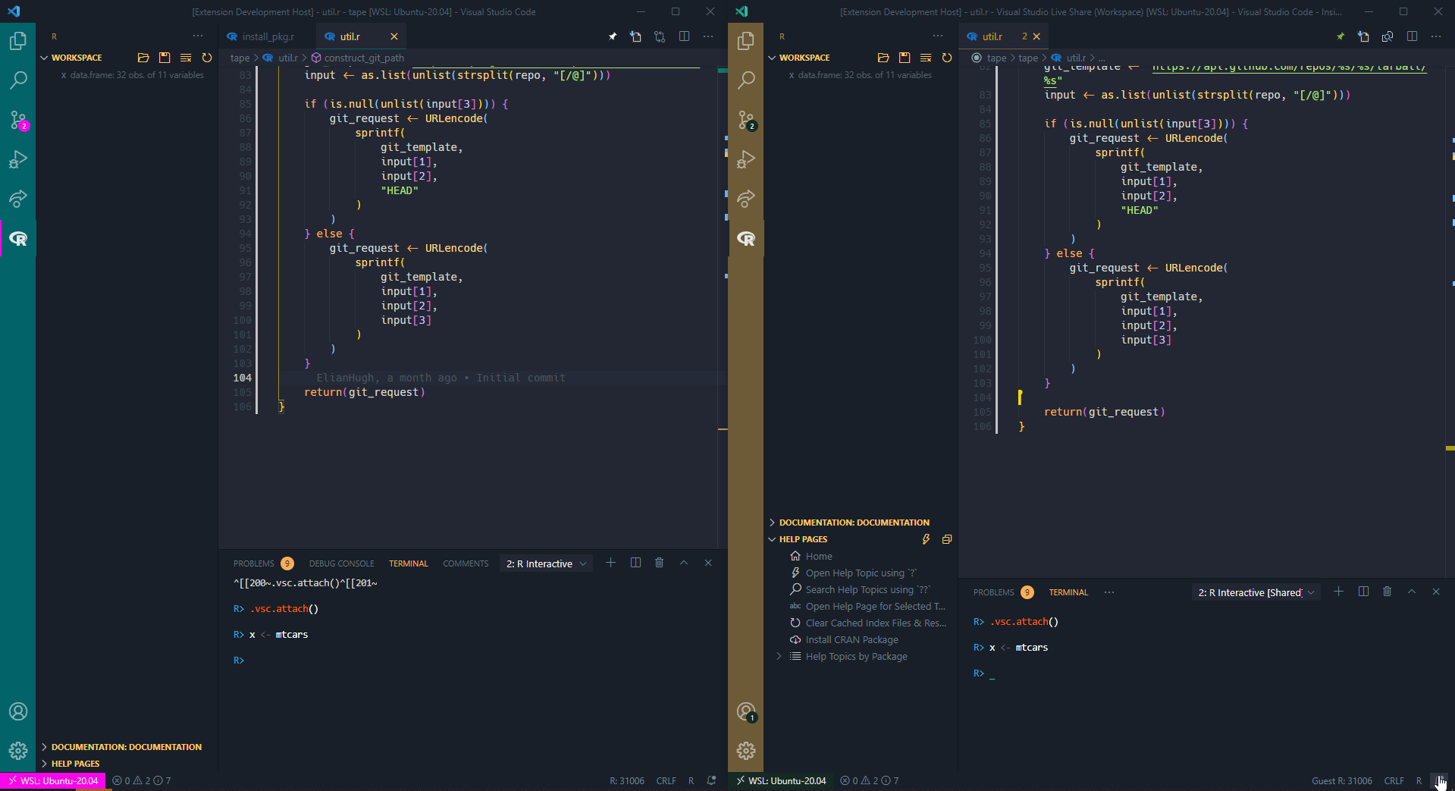The image size is (1455, 791).
Task: Maximize panel size chevron in right window
Action: (x=1412, y=592)
